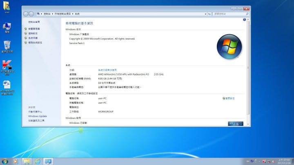Click the 系統 breadcrumb
Image resolution: width=294 pixels, height=165 pixels.
[77, 14]
